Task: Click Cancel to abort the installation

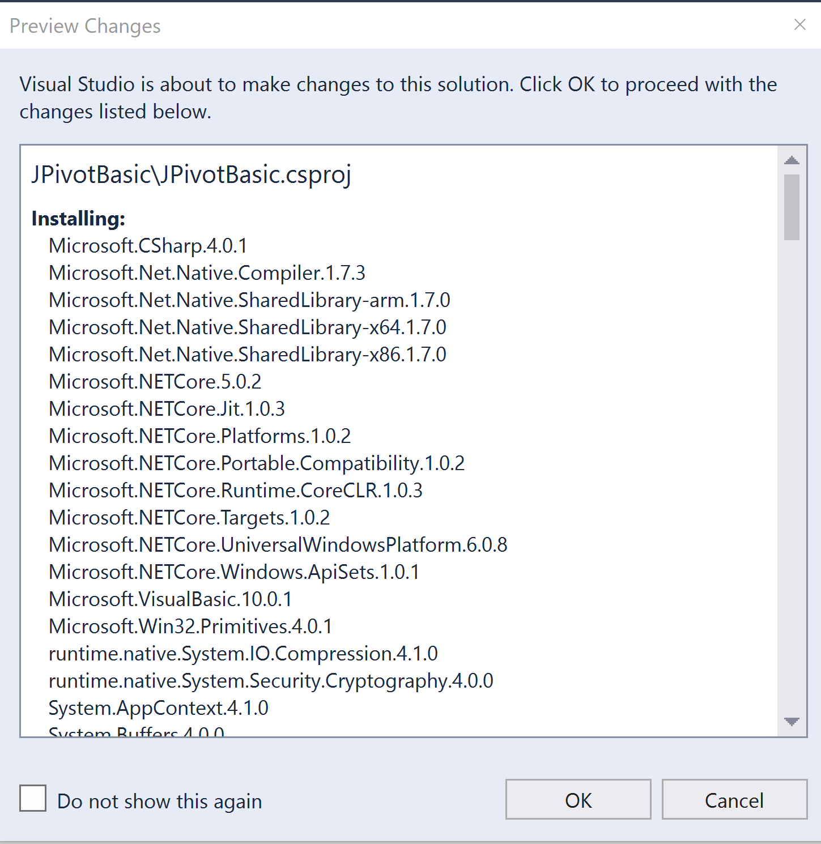Action: [734, 800]
